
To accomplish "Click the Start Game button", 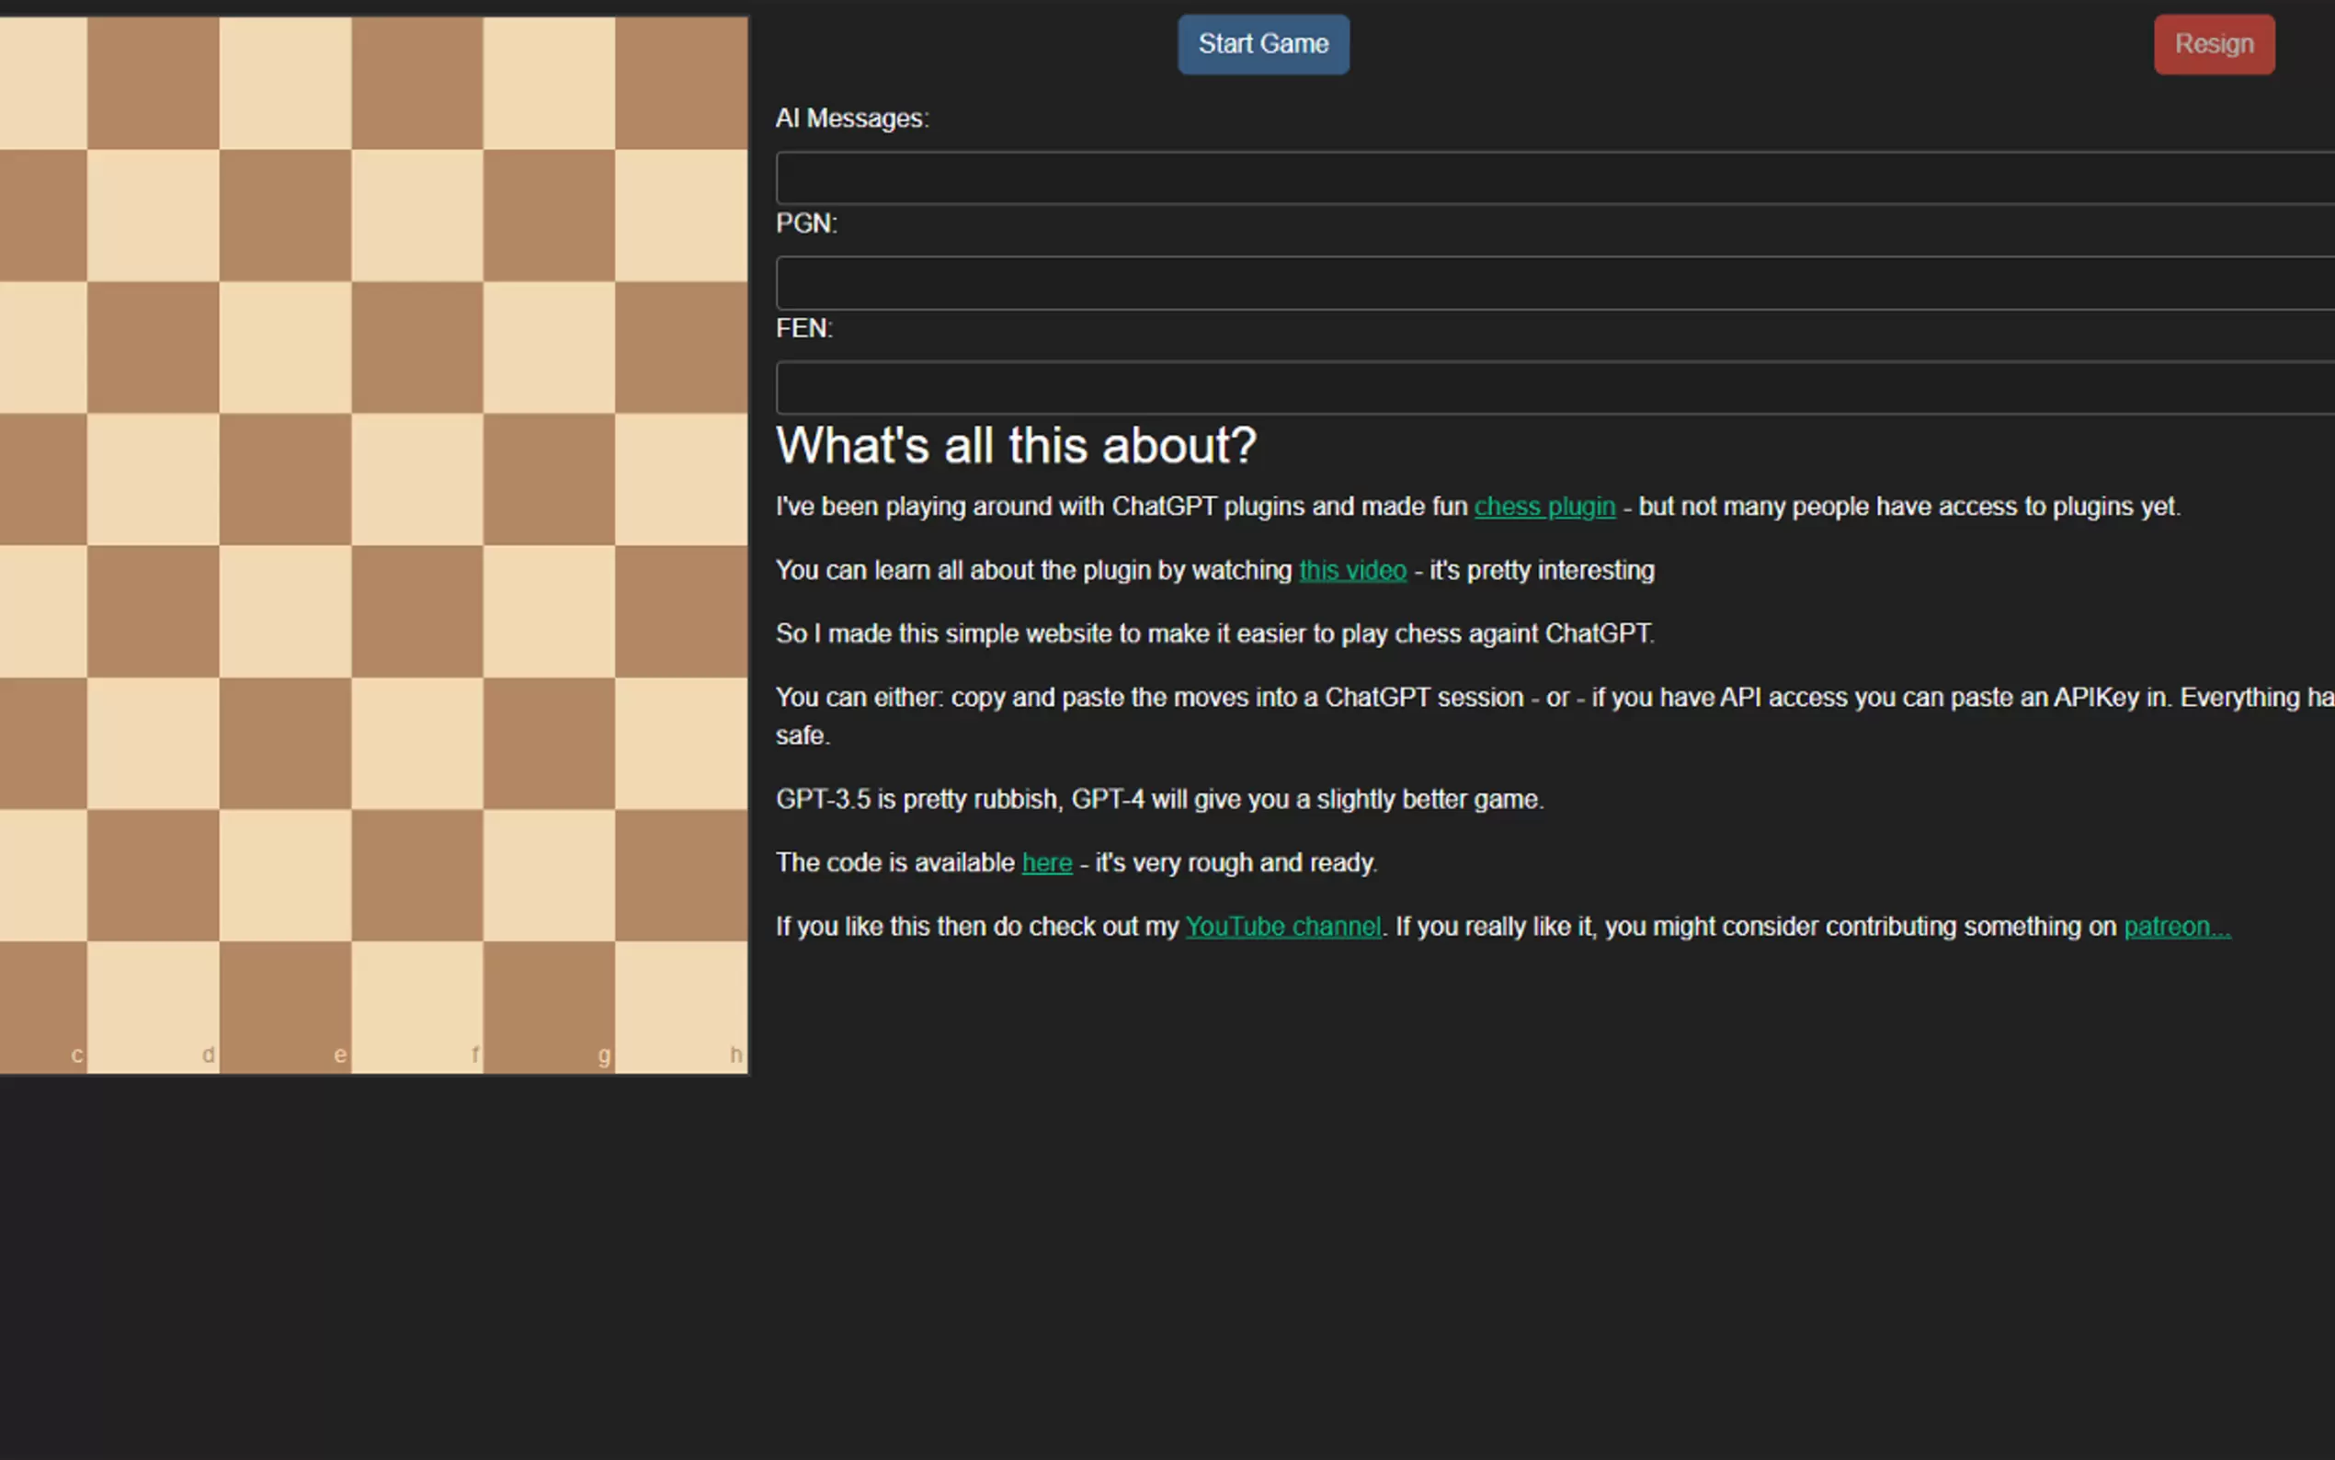I will point(1262,44).
